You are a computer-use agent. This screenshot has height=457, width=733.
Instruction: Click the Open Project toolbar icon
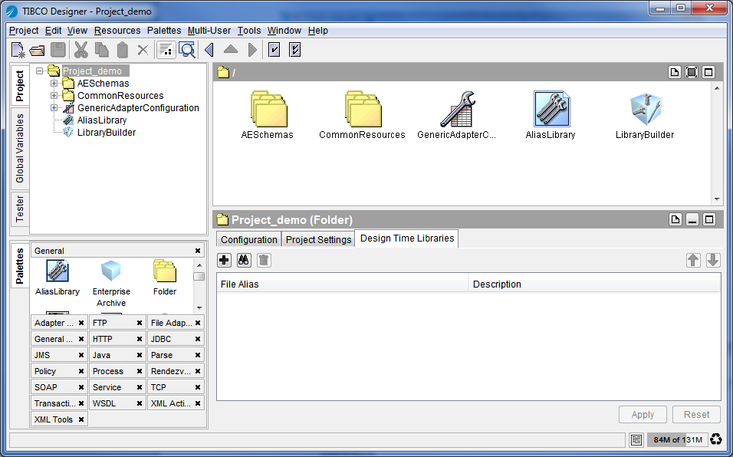pos(37,50)
